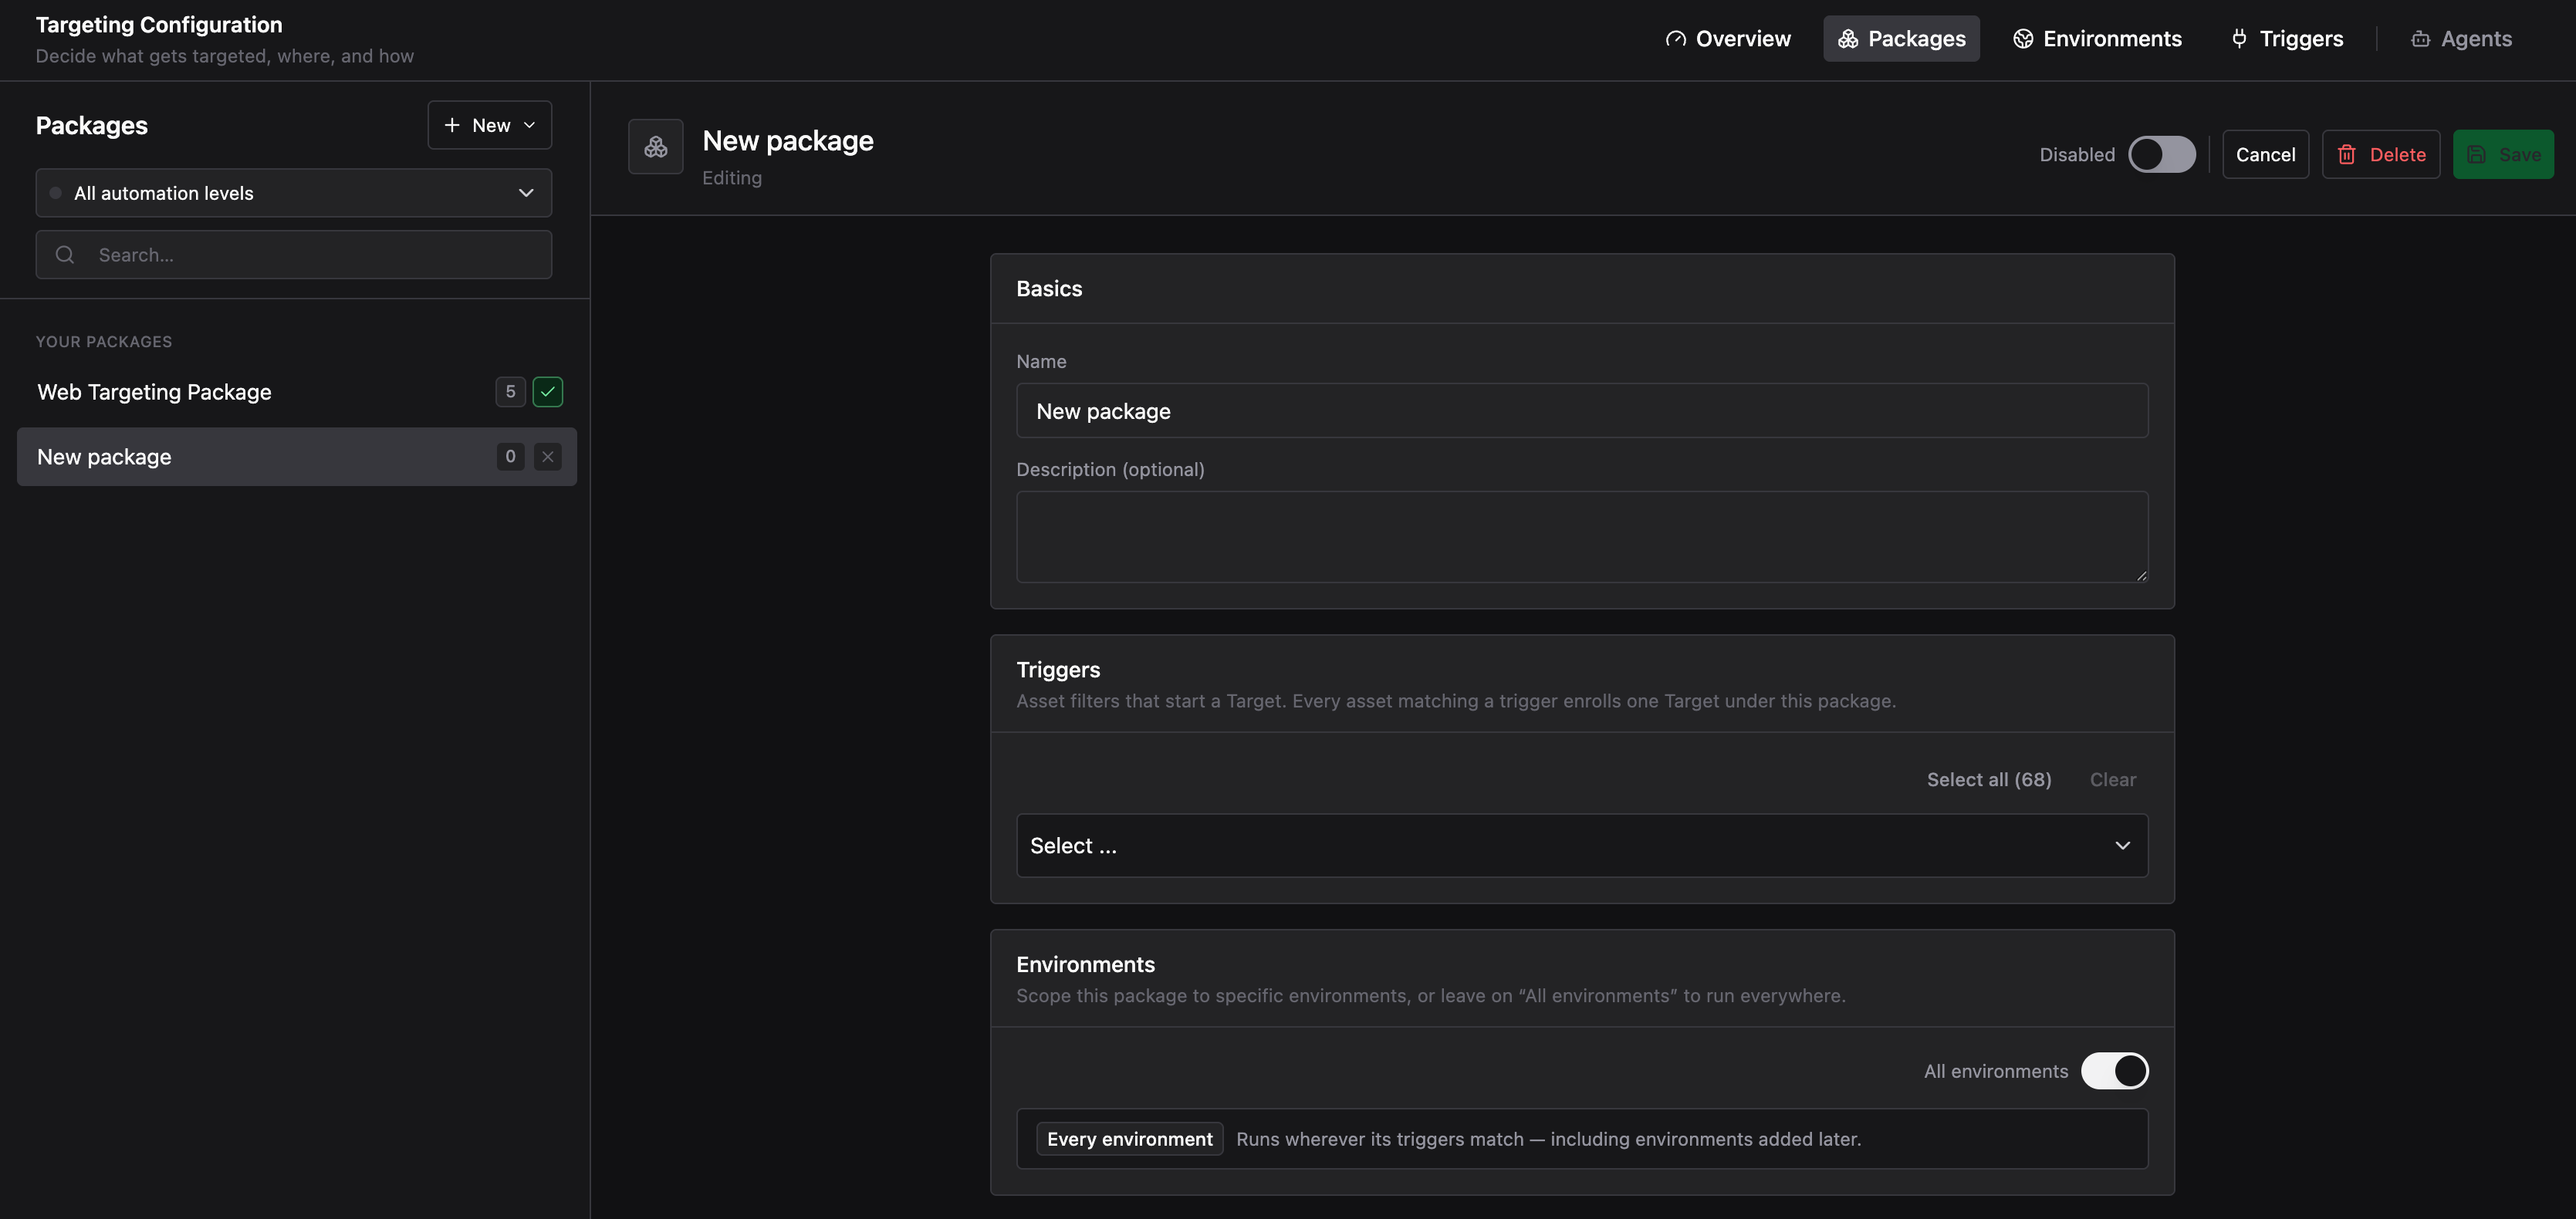Turn off the All environments switch

tap(2114, 1071)
